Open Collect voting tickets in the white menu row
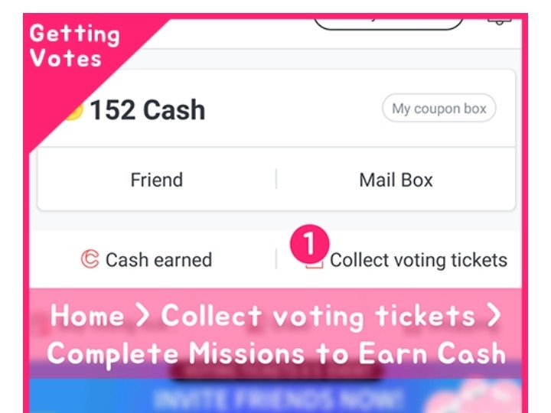This screenshot has width=551, height=413. click(x=418, y=260)
